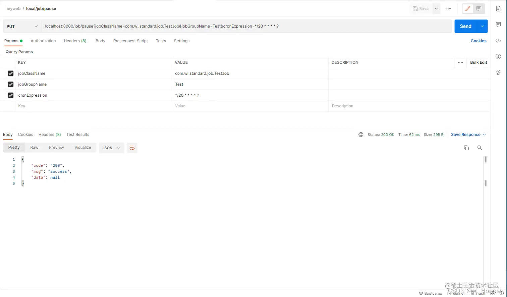
Task: Click the empty Key input field
Action: (93, 106)
